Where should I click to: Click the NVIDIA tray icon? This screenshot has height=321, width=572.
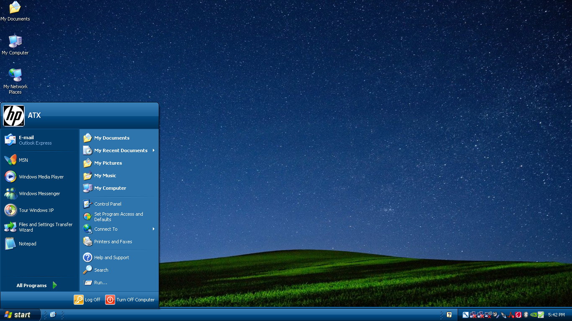[533, 315]
